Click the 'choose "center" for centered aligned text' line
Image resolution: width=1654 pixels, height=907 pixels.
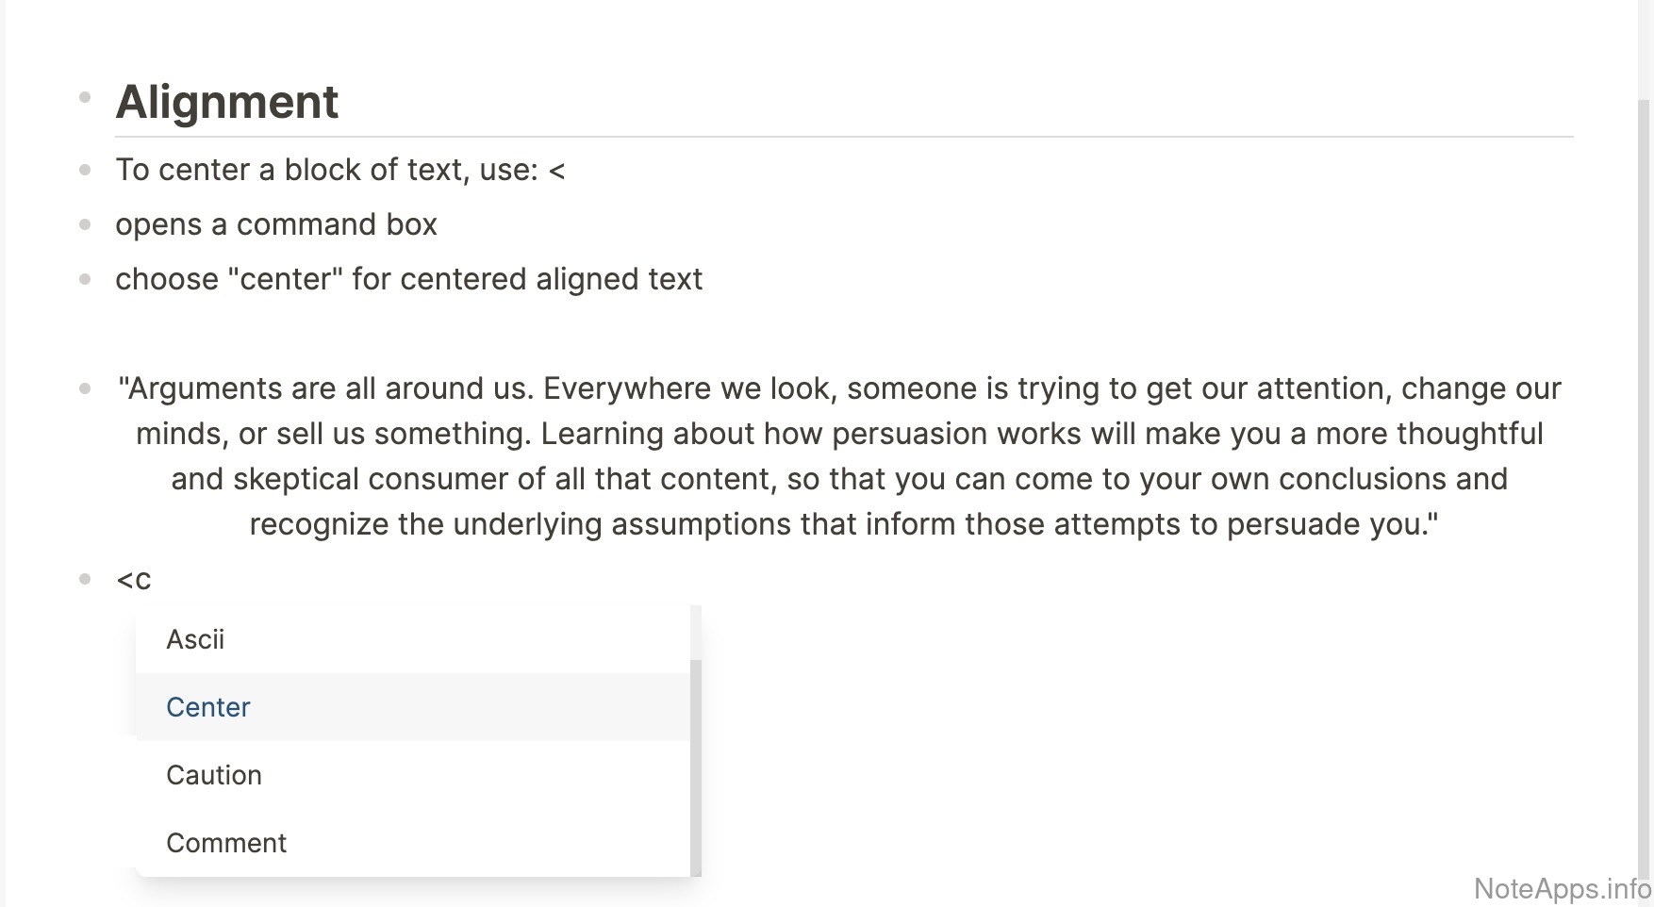(x=408, y=280)
